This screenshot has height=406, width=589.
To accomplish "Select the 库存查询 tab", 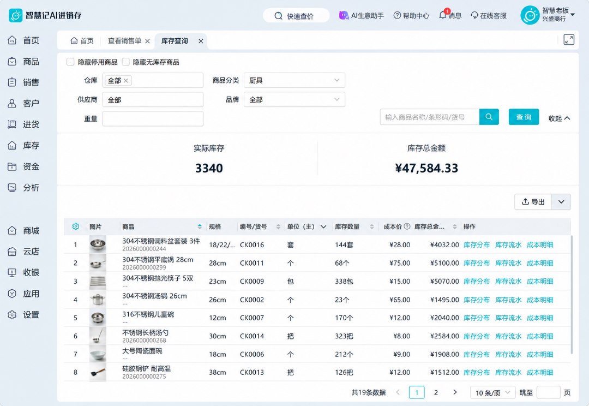I will tap(175, 40).
